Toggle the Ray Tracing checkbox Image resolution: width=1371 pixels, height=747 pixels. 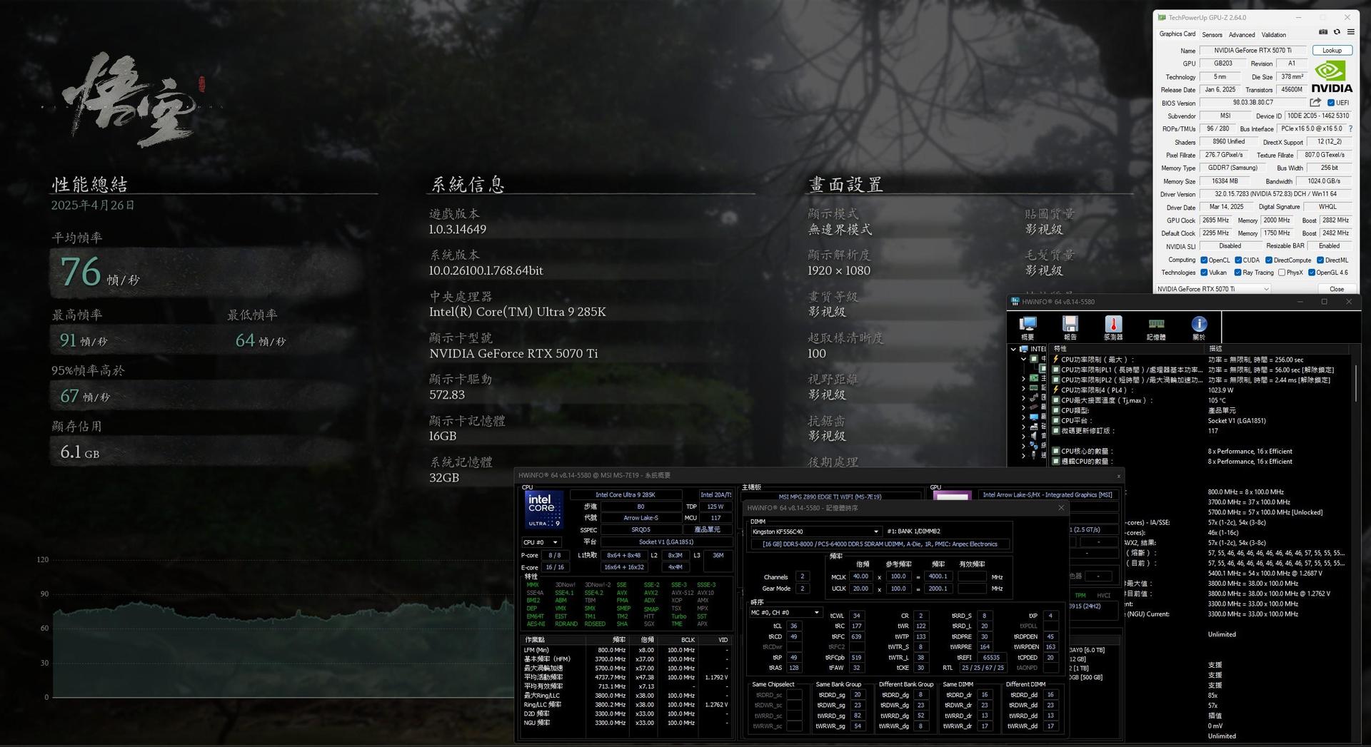click(1237, 273)
